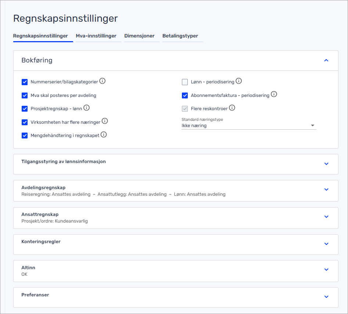Click info icon next to Lønn - periodisering
Screen dimensions: 348x314
pos(239,81)
